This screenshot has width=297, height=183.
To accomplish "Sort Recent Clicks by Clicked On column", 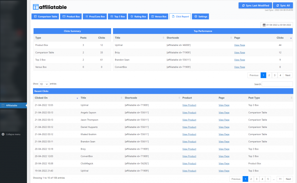I will [x=56, y=98].
